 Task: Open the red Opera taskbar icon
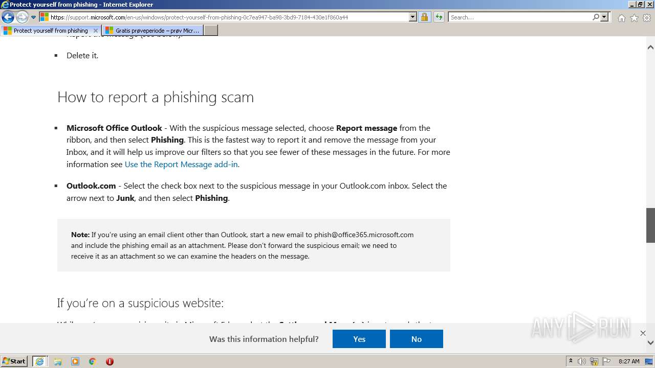(110, 361)
